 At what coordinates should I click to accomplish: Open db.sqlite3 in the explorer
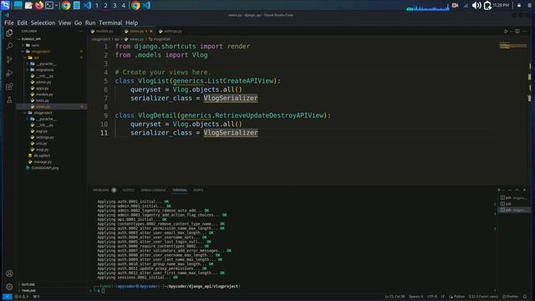42,156
